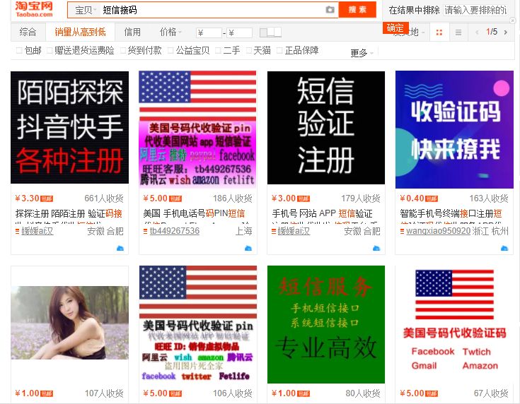Click the 186人收货 sales count

click(233, 198)
